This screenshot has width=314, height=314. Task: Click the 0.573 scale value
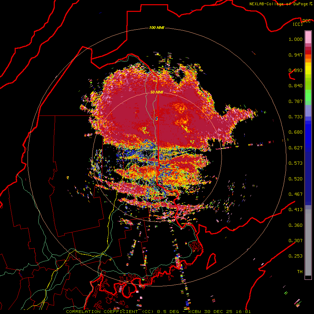click(296, 163)
